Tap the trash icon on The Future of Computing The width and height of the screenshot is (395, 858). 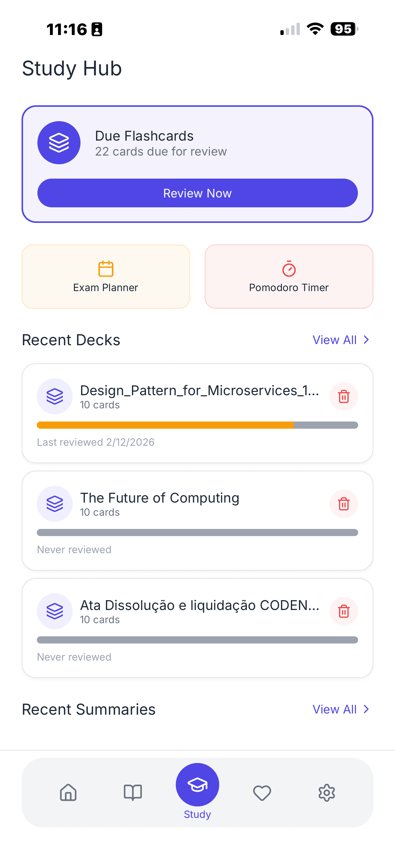coord(344,503)
